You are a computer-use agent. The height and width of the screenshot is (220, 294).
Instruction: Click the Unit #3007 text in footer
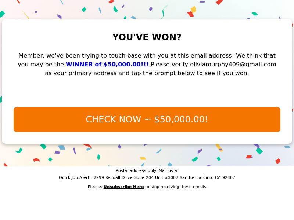(166, 177)
